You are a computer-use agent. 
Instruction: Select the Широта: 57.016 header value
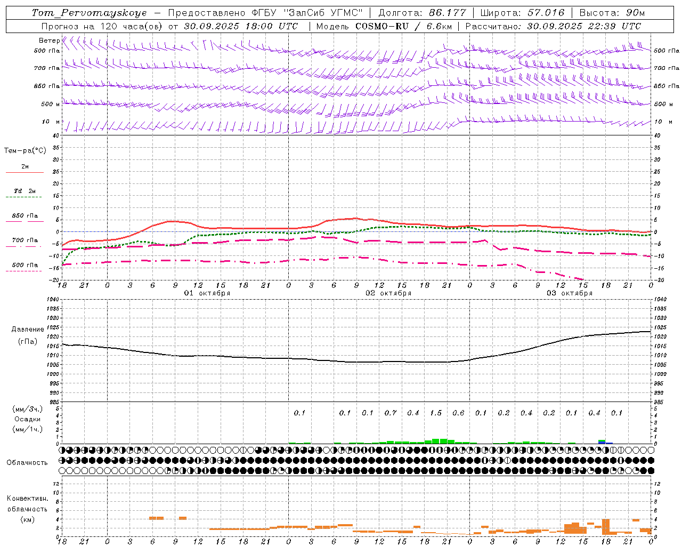point(522,13)
